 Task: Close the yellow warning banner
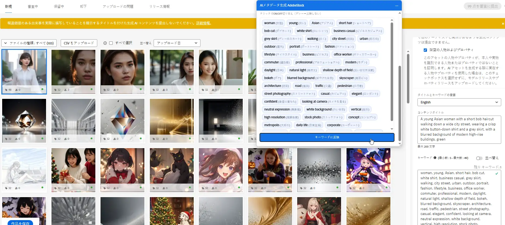(503, 24)
